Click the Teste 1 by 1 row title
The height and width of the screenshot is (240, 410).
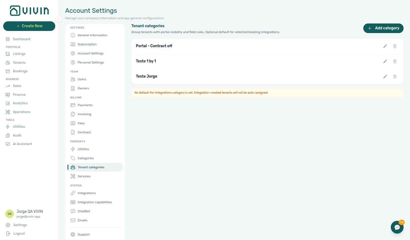(x=146, y=61)
